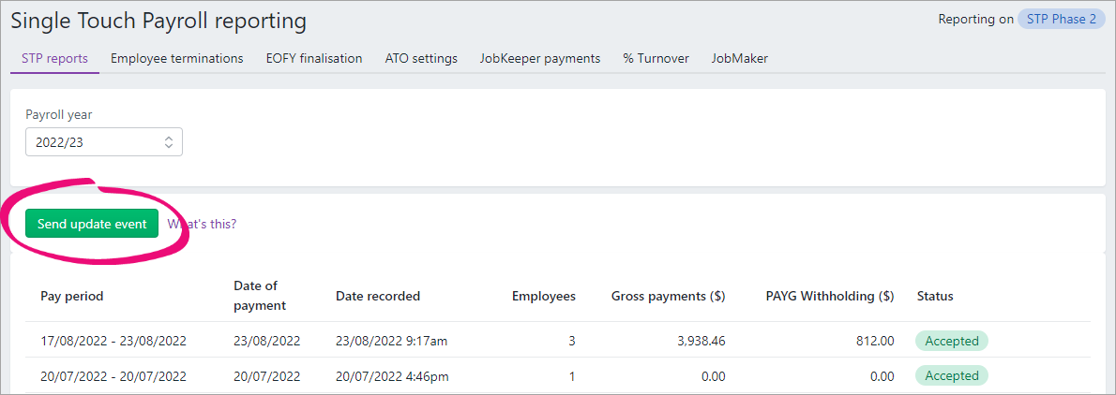Image resolution: width=1116 pixels, height=395 pixels.
Task: Expand the Payroll year dropdown
Action: (104, 142)
